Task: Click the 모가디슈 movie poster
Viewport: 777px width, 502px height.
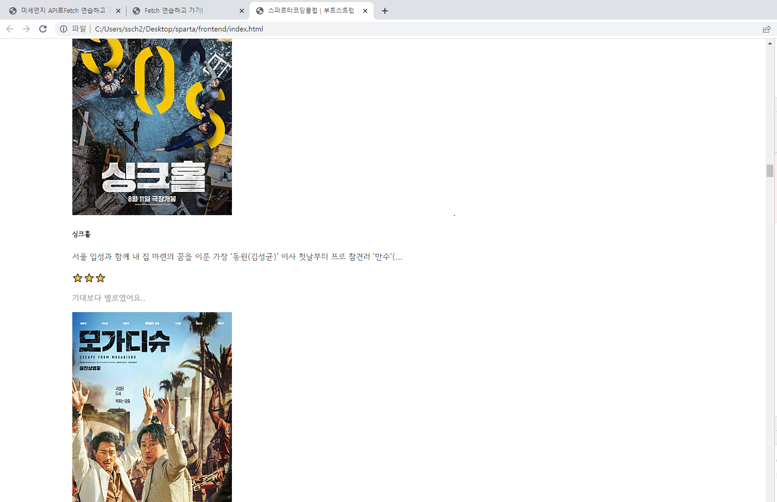Action: (x=152, y=407)
